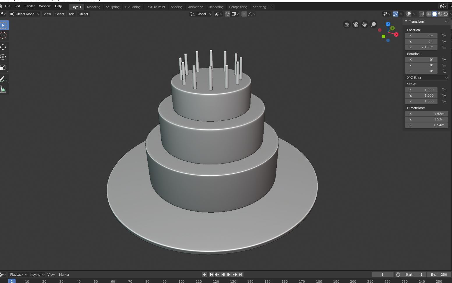Select the Scale tool
The height and width of the screenshot is (283, 452).
click(4, 67)
